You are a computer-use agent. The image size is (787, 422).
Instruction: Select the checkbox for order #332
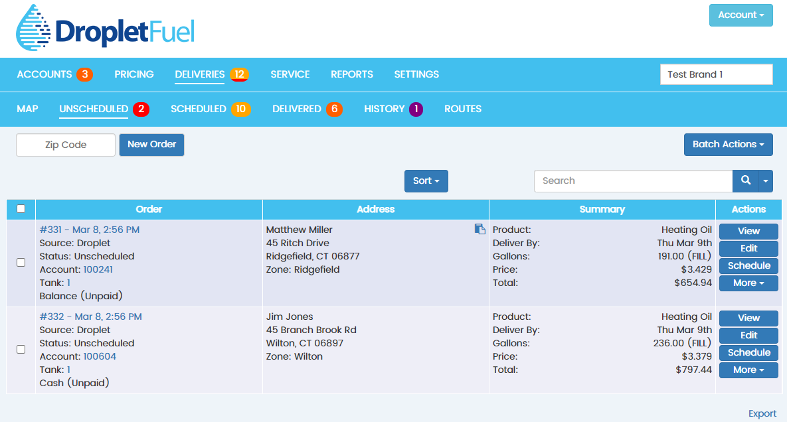point(21,349)
